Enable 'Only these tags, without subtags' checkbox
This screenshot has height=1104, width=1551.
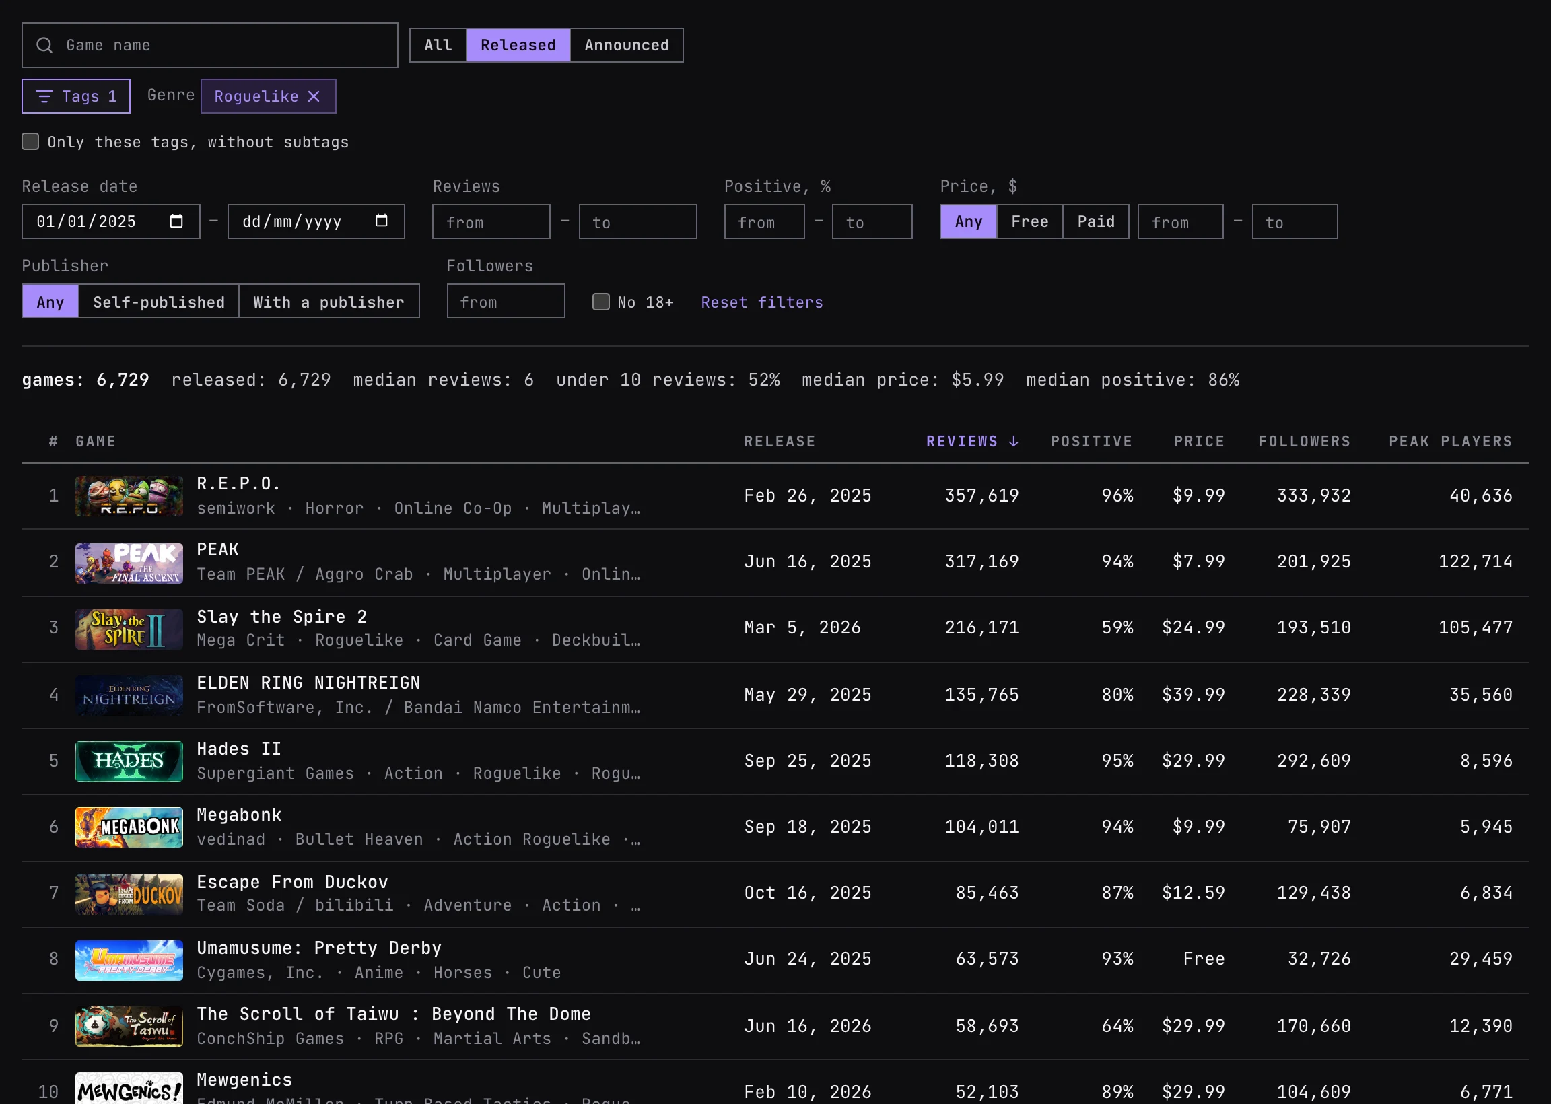click(x=30, y=141)
